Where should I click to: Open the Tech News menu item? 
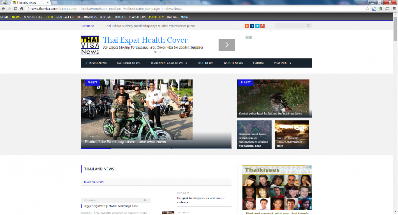tap(205, 63)
